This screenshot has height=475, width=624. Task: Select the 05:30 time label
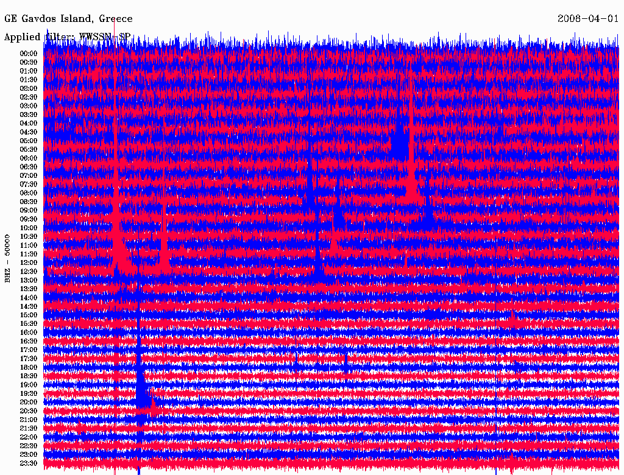tap(29, 150)
